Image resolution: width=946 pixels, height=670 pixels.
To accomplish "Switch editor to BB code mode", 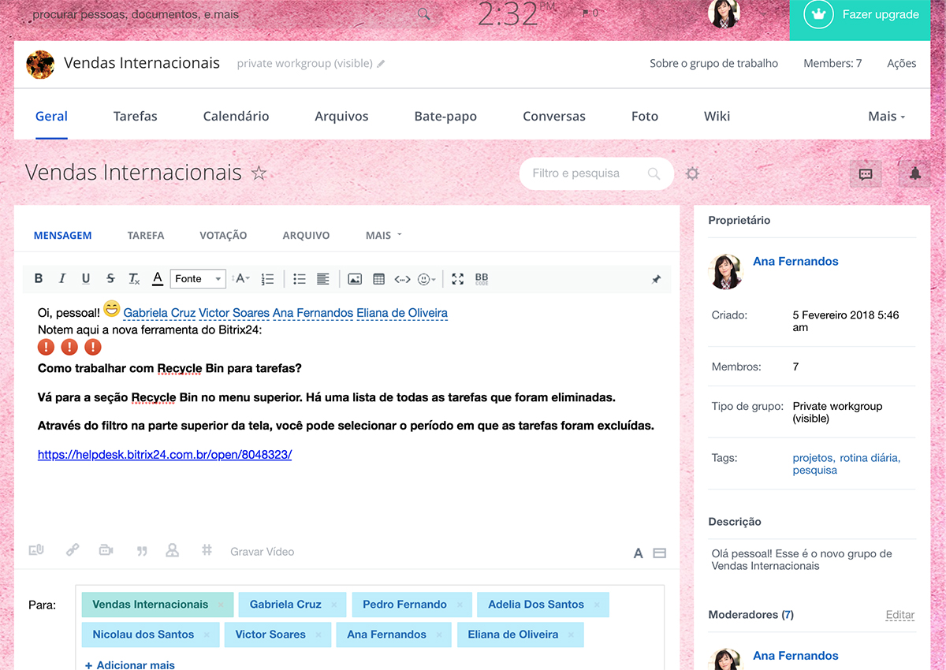I will pos(482,279).
